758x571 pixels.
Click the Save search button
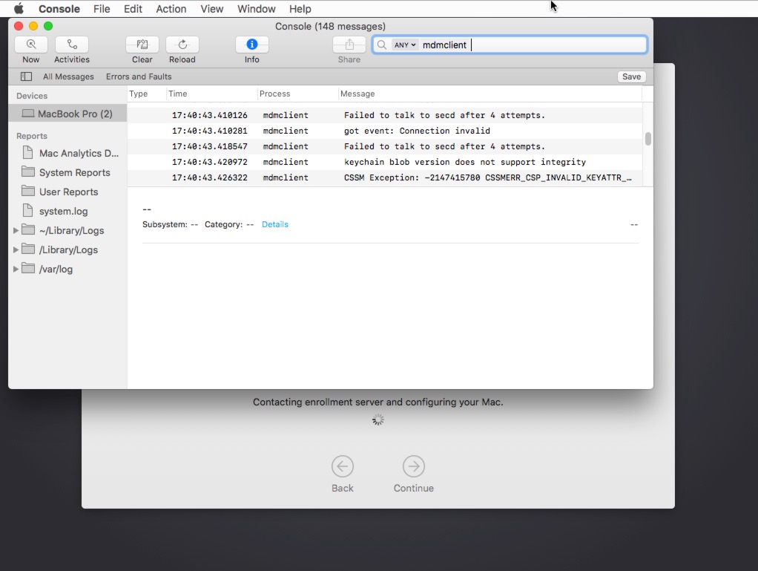(631, 76)
